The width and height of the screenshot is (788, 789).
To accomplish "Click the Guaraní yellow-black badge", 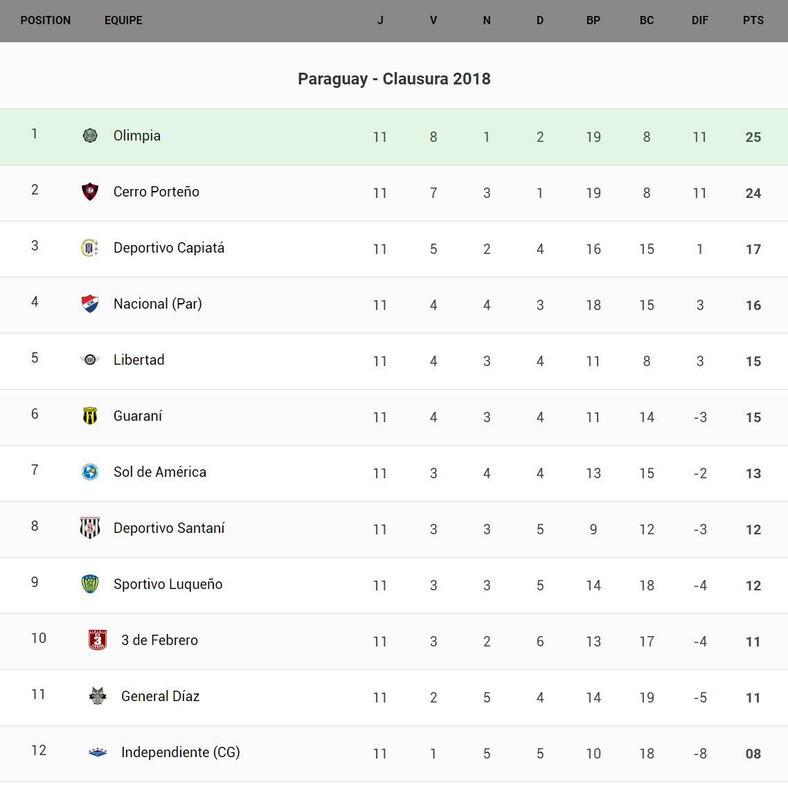I will click(90, 416).
